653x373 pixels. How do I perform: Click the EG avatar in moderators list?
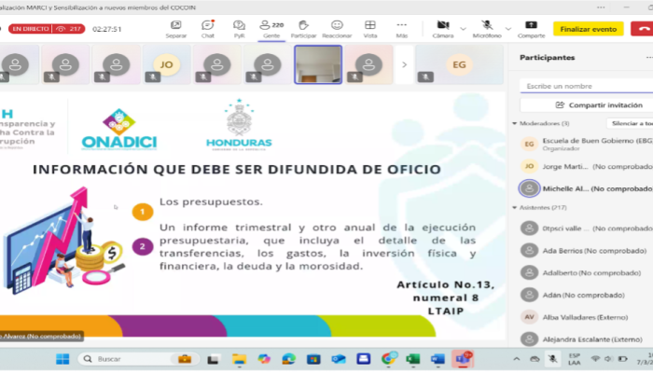529,144
